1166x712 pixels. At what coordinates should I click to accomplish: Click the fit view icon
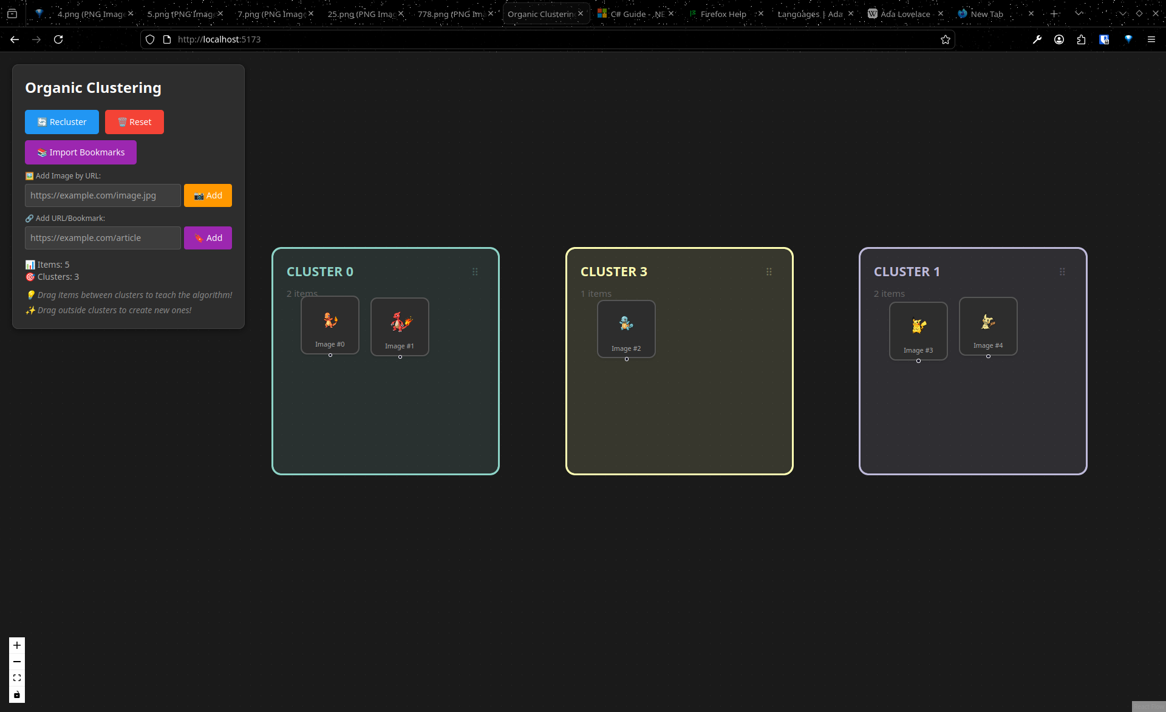pos(17,678)
